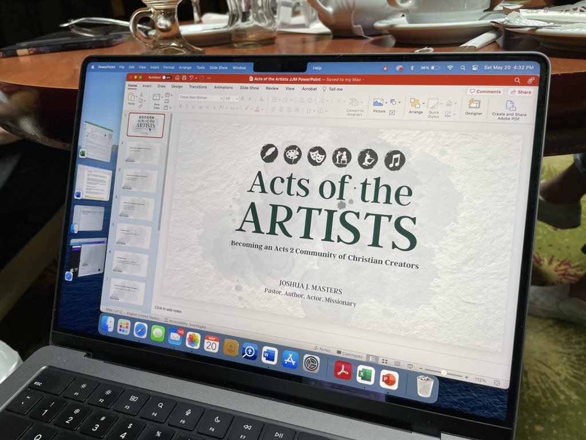586x440 pixels.
Task: Click the Slide Show presenter icon in status bar
Action: coord(410,366)
